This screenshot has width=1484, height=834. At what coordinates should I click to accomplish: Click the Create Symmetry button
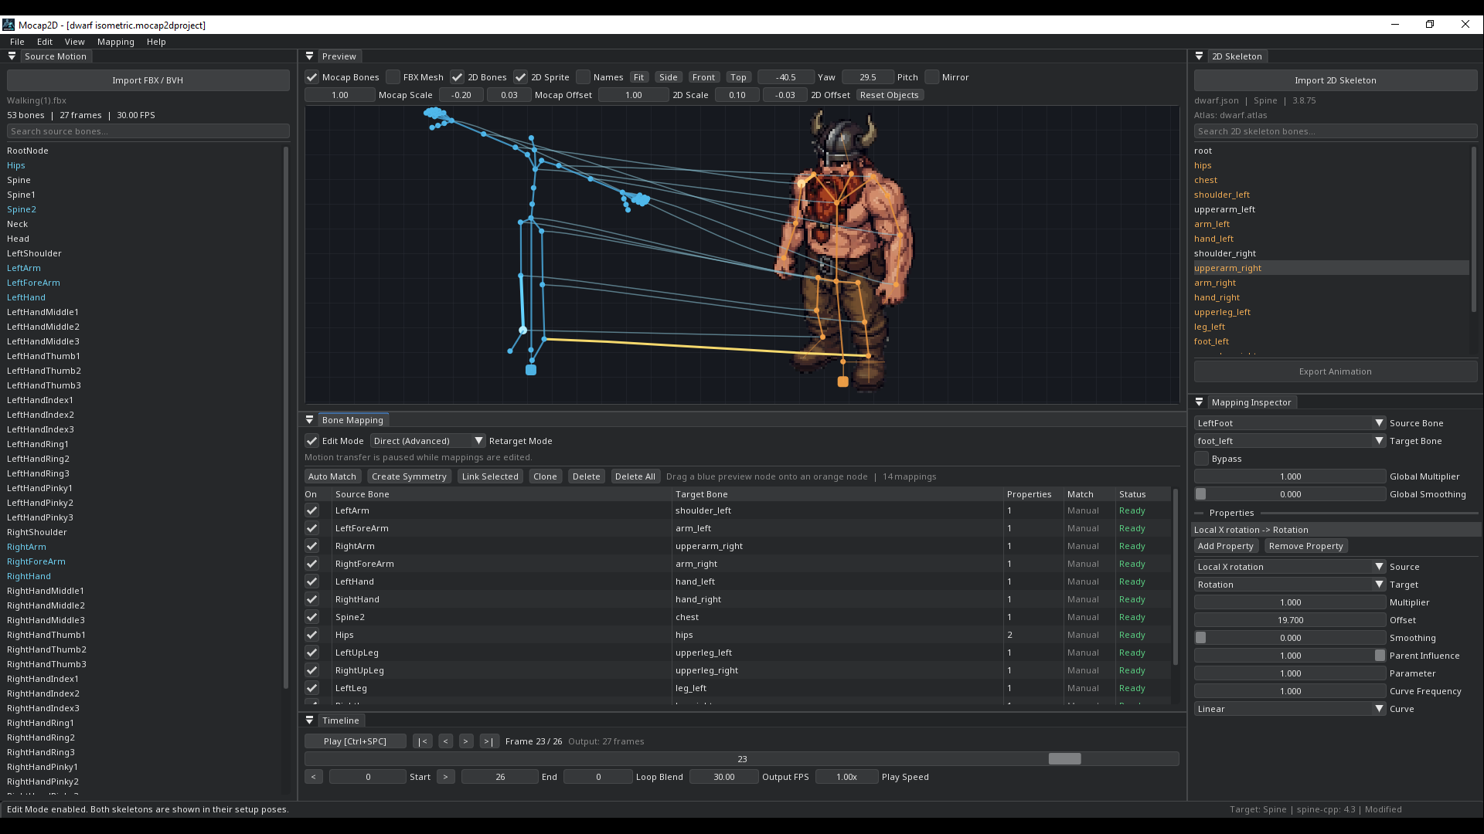pyautogui.click(x=409, y=476)
